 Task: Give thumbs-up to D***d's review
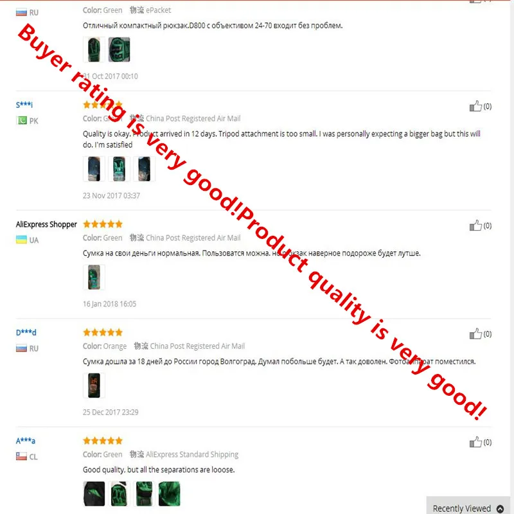[x=475, y=333]
